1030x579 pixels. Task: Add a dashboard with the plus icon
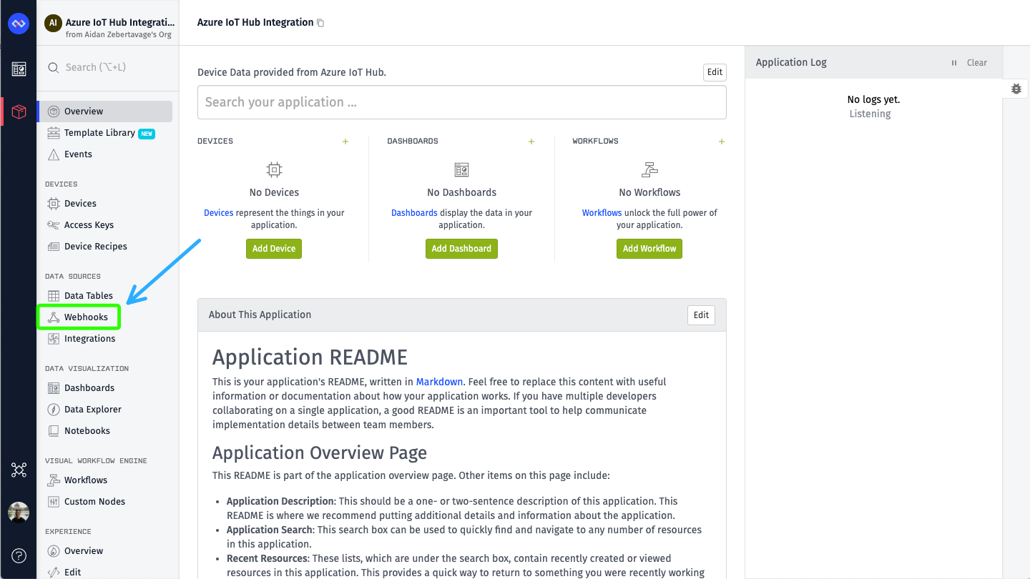pos(531,142)
